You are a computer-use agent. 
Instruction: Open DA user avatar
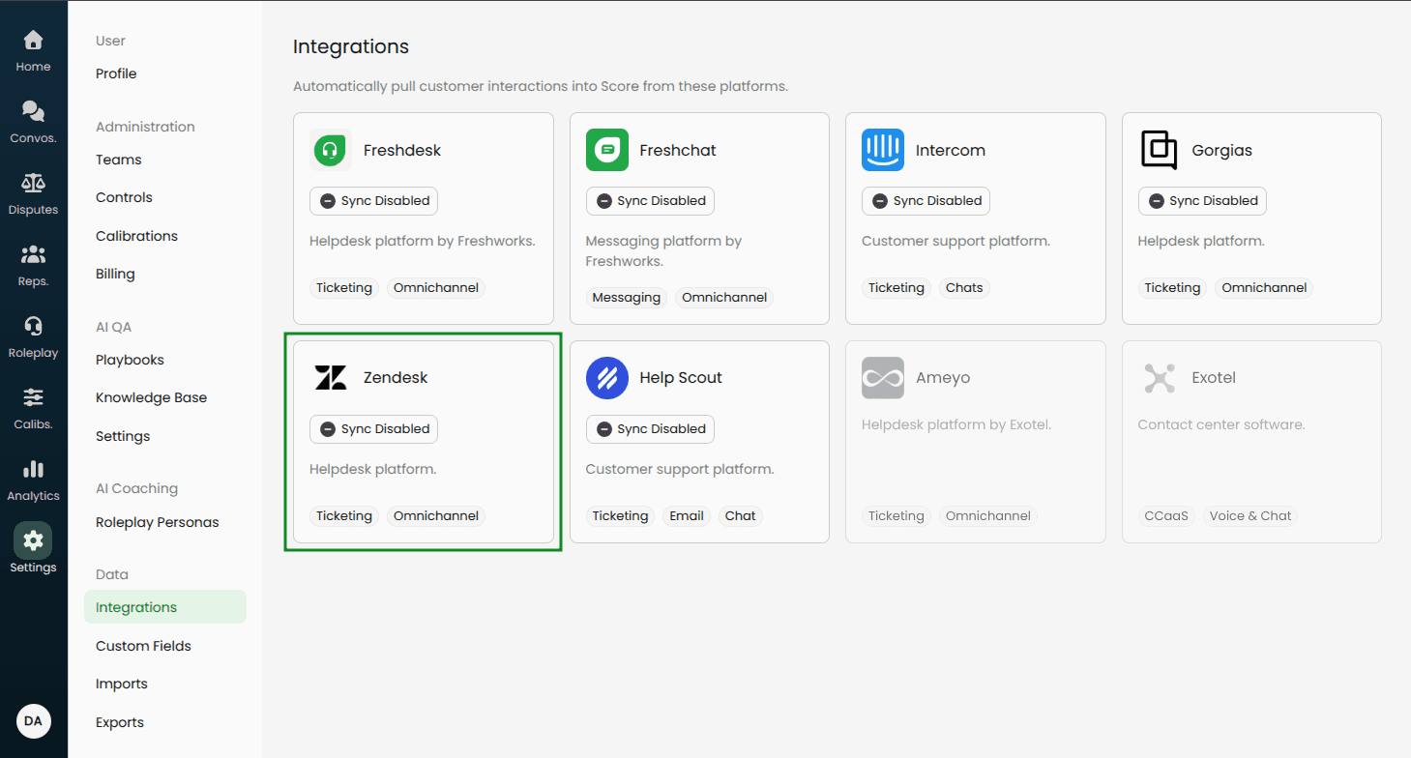[34, 721]
